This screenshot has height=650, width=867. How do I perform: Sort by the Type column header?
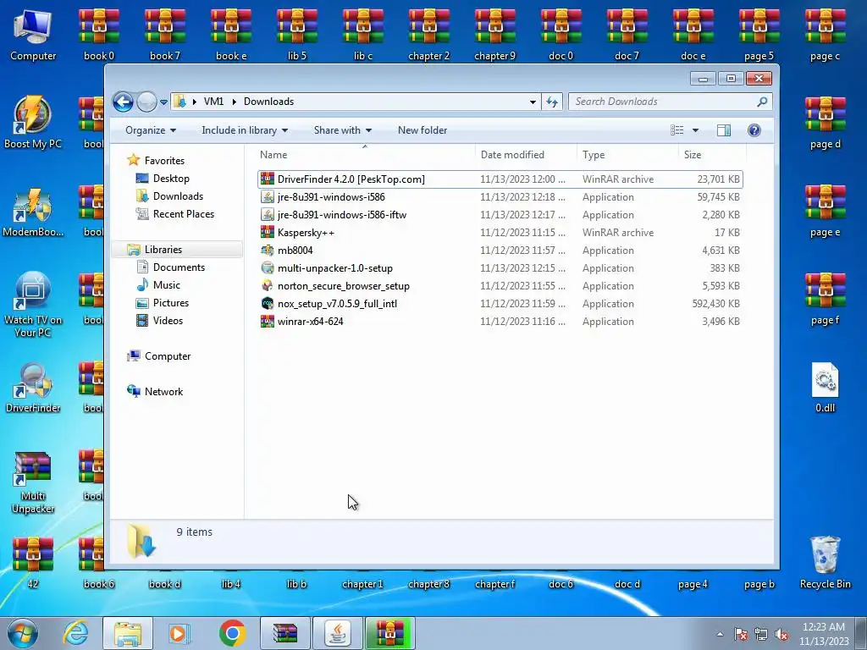[627, 155]
